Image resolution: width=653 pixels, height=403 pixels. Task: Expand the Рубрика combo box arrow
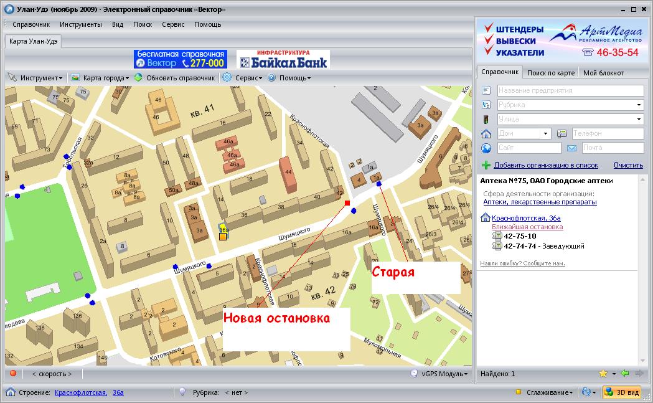point(639,105)
